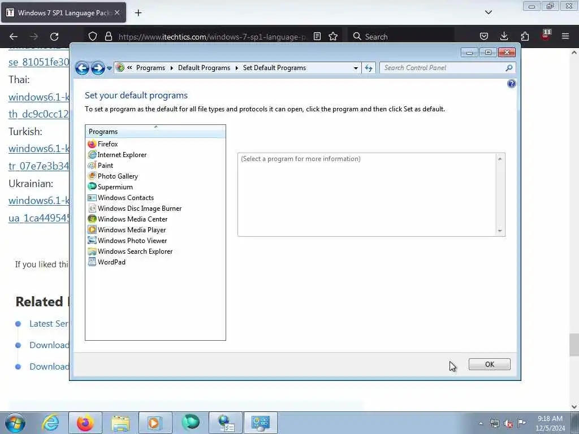
Task: Click OK to close Default Programs
Action: pyautogui.click(x=489, y=364)
